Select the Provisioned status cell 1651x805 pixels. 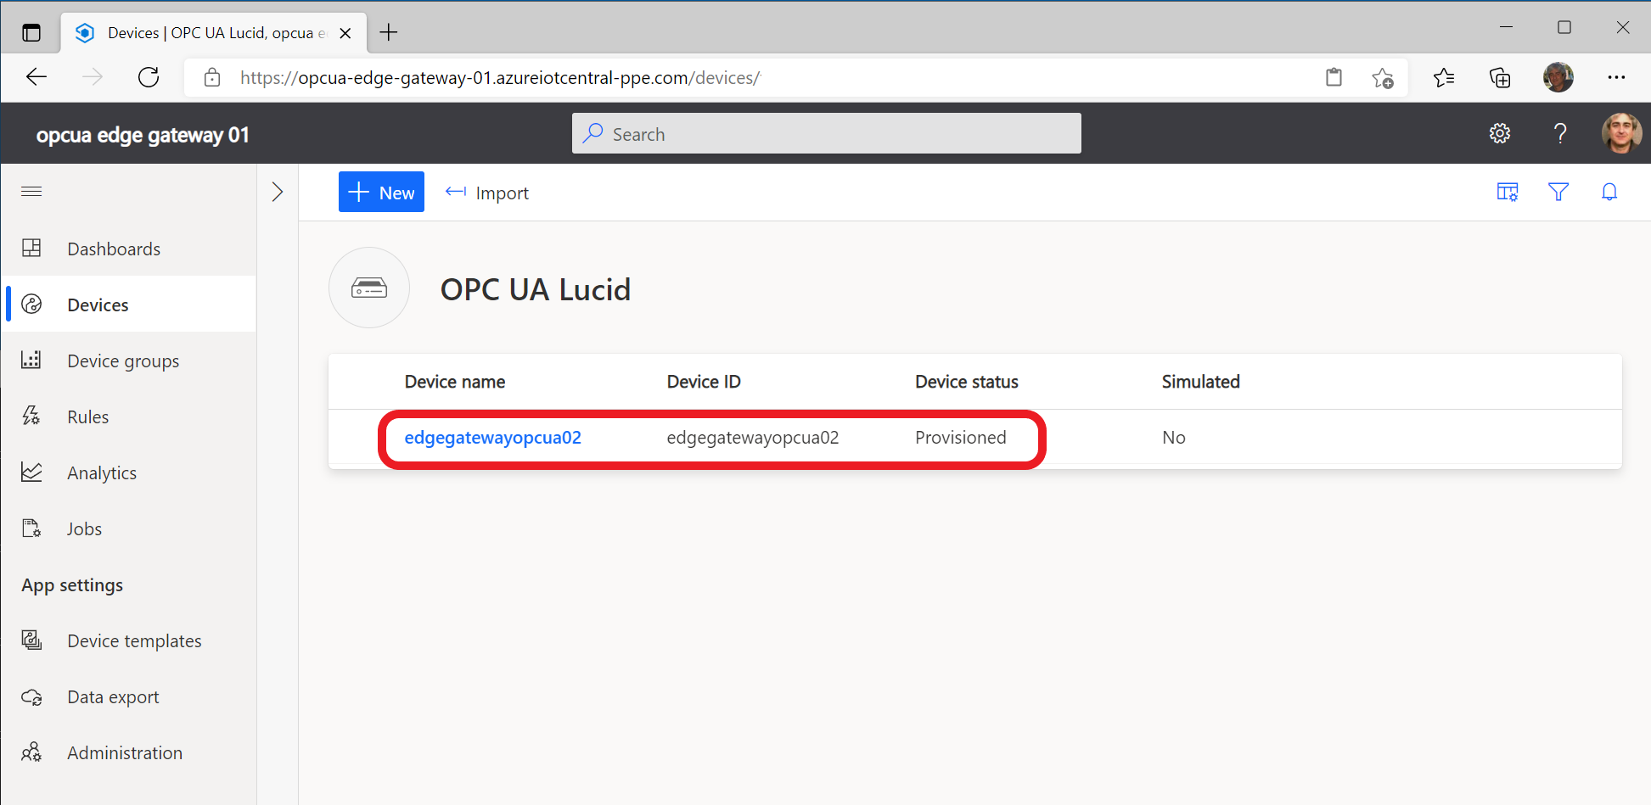(961, 438)
